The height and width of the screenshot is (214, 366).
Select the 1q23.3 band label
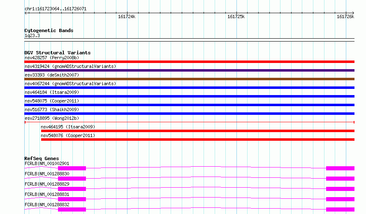[x=32, y=35]
